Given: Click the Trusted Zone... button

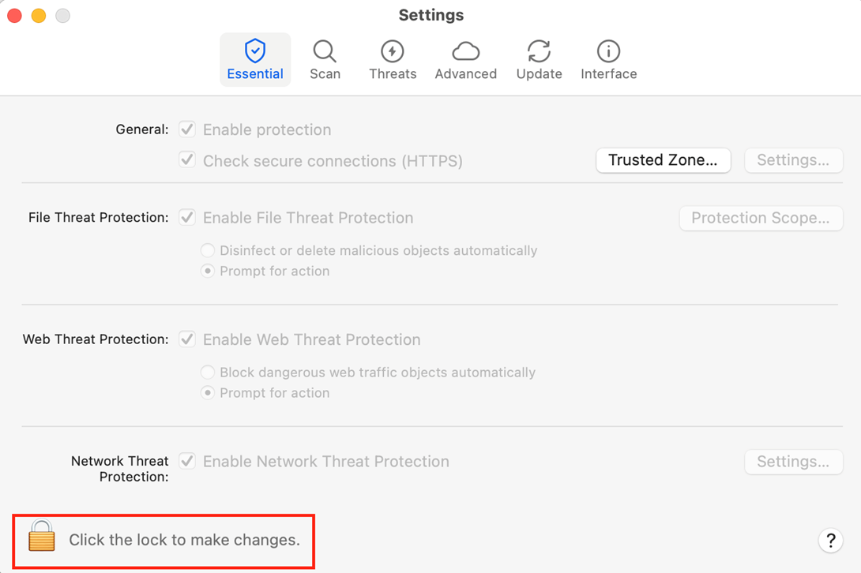Looking at the screenshot, I should pos(663,160).
